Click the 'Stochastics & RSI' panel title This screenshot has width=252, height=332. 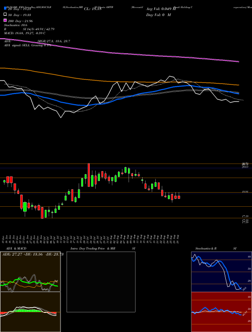tap(216, 248)
